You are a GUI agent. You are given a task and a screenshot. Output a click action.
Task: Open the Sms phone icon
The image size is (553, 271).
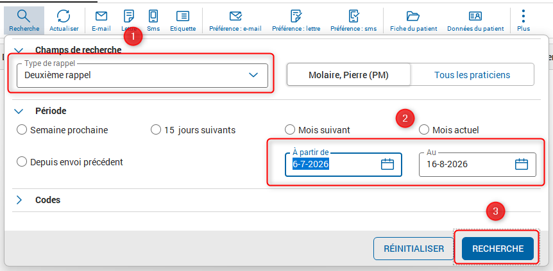pos(153,16)
